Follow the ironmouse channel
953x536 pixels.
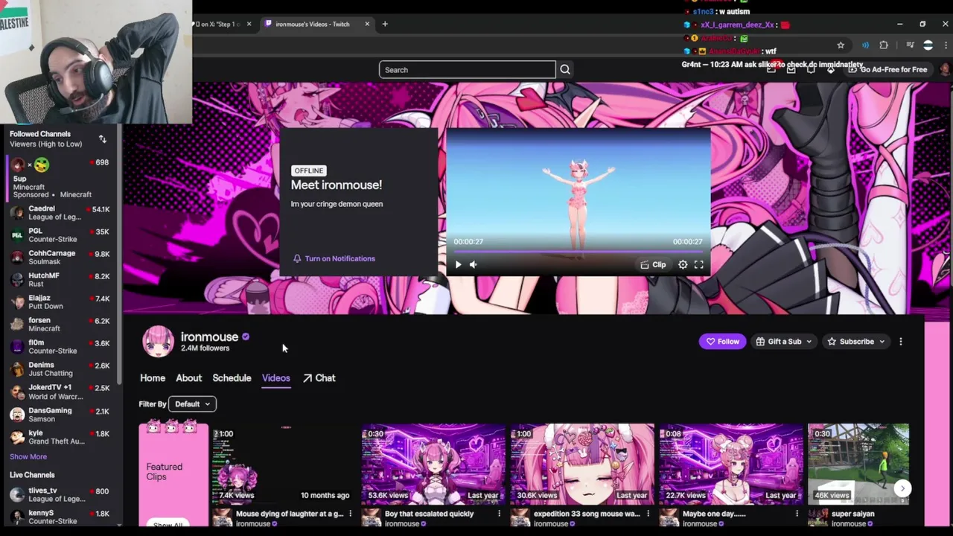(x=722, y=342)
